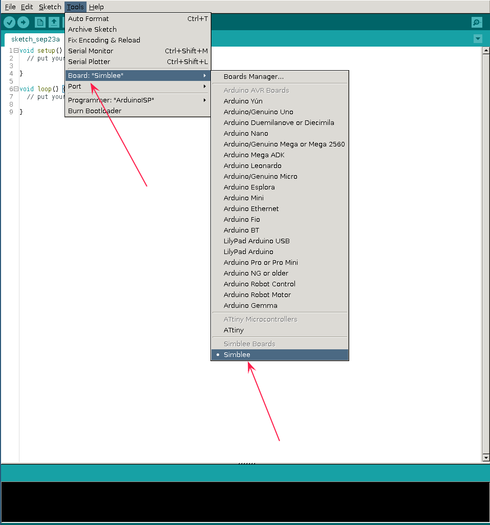This screenshot has height=525, width=490.
Task: Open the File menu
Action: pyautogui.click(x=10, y=7)
